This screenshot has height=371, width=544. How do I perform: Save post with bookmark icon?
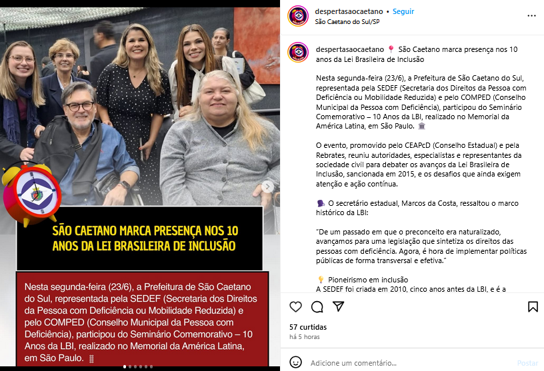533,306
